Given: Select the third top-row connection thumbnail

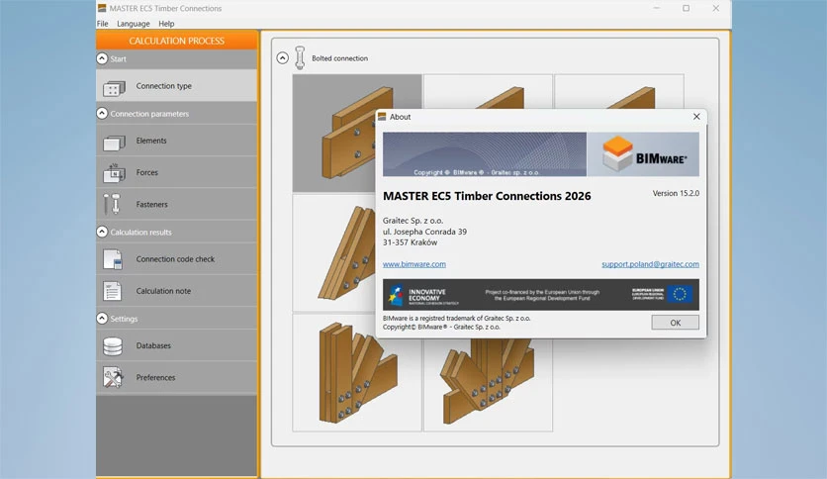Looking at the screenshot, I should tap(619, 92).
